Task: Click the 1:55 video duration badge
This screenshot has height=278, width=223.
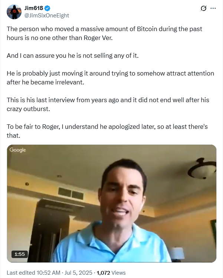Action: (20, 254)
